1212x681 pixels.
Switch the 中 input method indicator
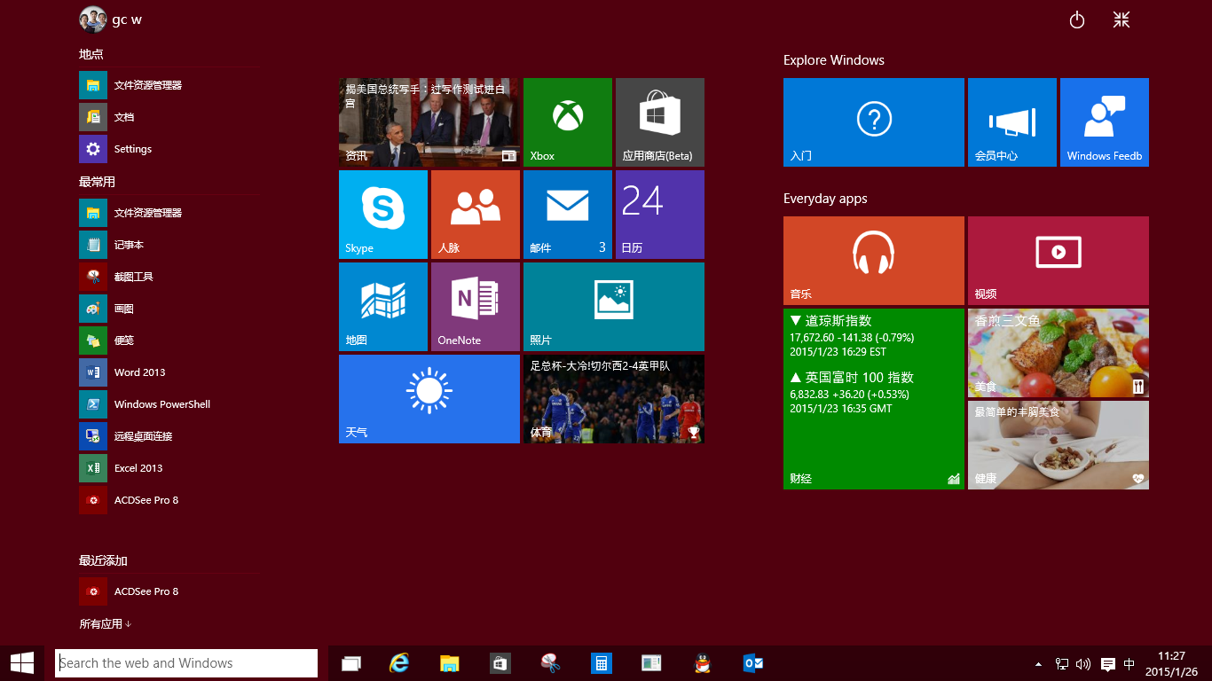pyautogui.click(x=1129, y=663)
